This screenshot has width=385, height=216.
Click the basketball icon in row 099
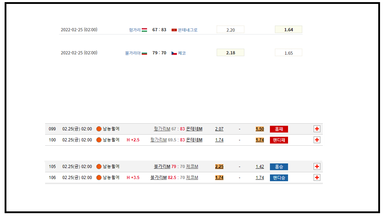point(99,129)
